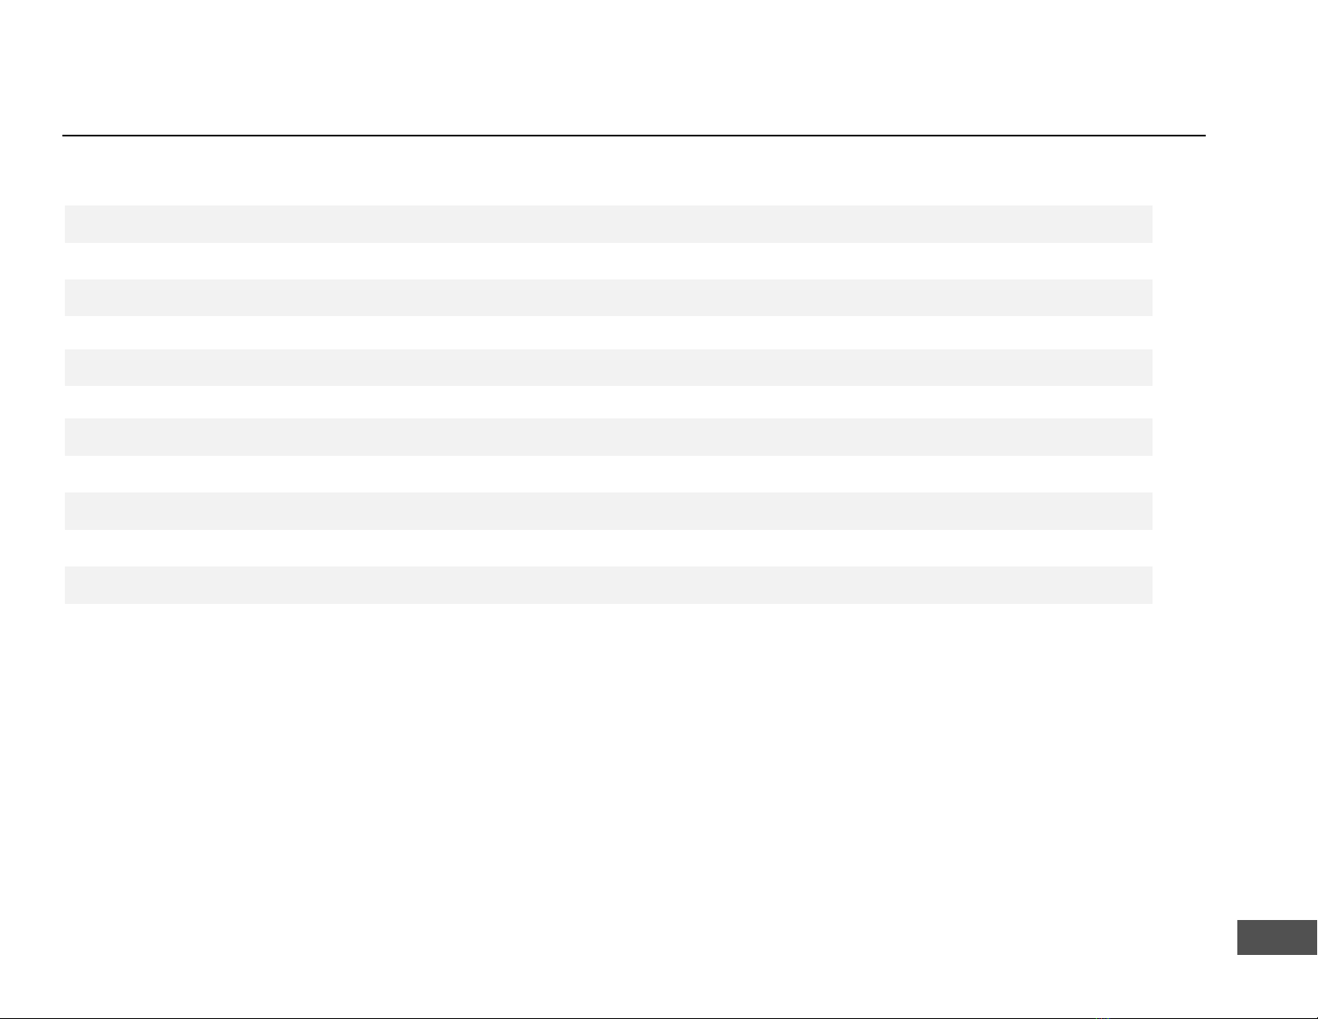1318x1019 pixels.
Task: Select the fourth gray shaded row
Action: click(x=609, y=437)
